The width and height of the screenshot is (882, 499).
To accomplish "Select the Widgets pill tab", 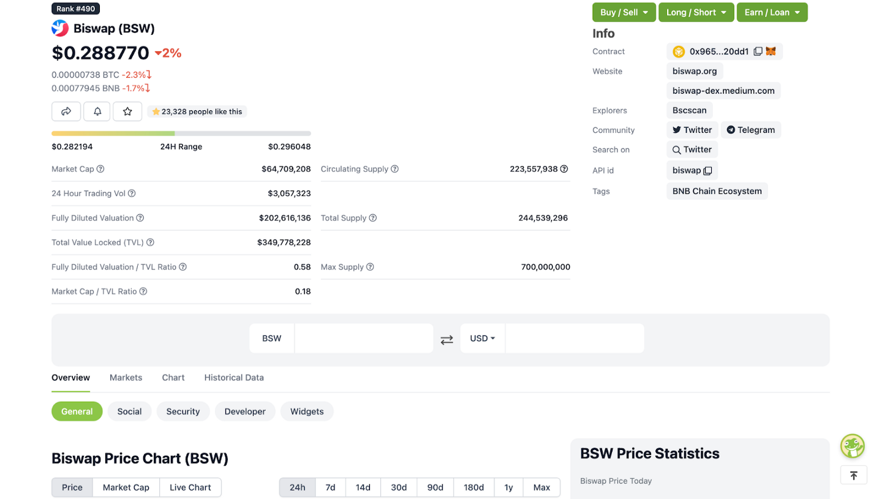I will pos(307,411).
